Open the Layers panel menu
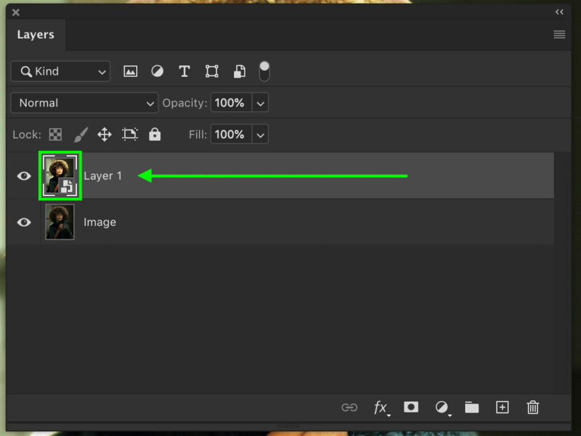The width and height of the screenshot is (581, 436). [x=559, y=34]
